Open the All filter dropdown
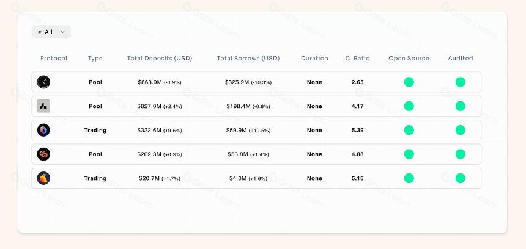The image size is (526, 249). pos(51,32)
